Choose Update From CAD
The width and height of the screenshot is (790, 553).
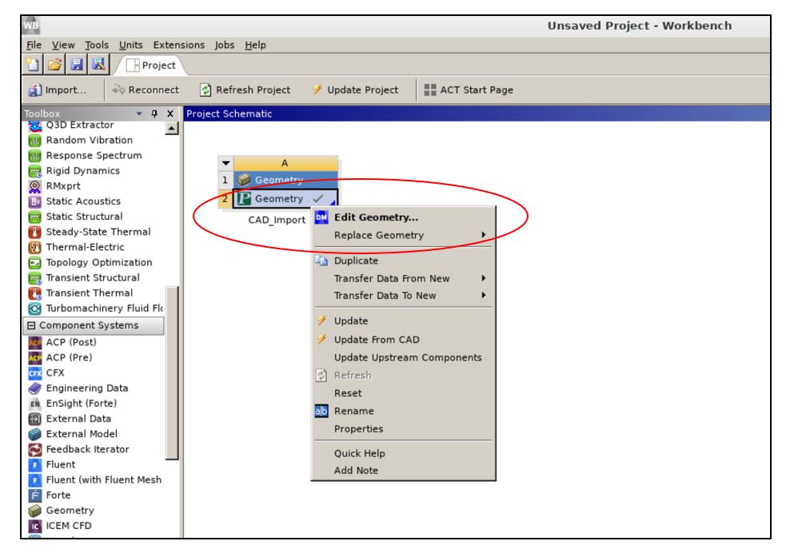[403, 340]
